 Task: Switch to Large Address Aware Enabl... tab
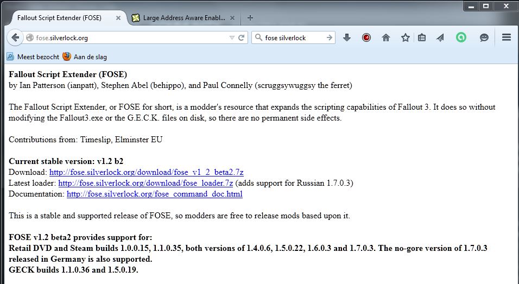click(183, 18)
